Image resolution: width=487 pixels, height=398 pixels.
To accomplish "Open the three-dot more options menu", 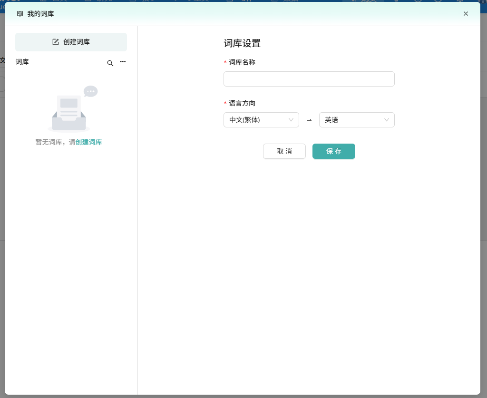I will (x=123, y=62).
